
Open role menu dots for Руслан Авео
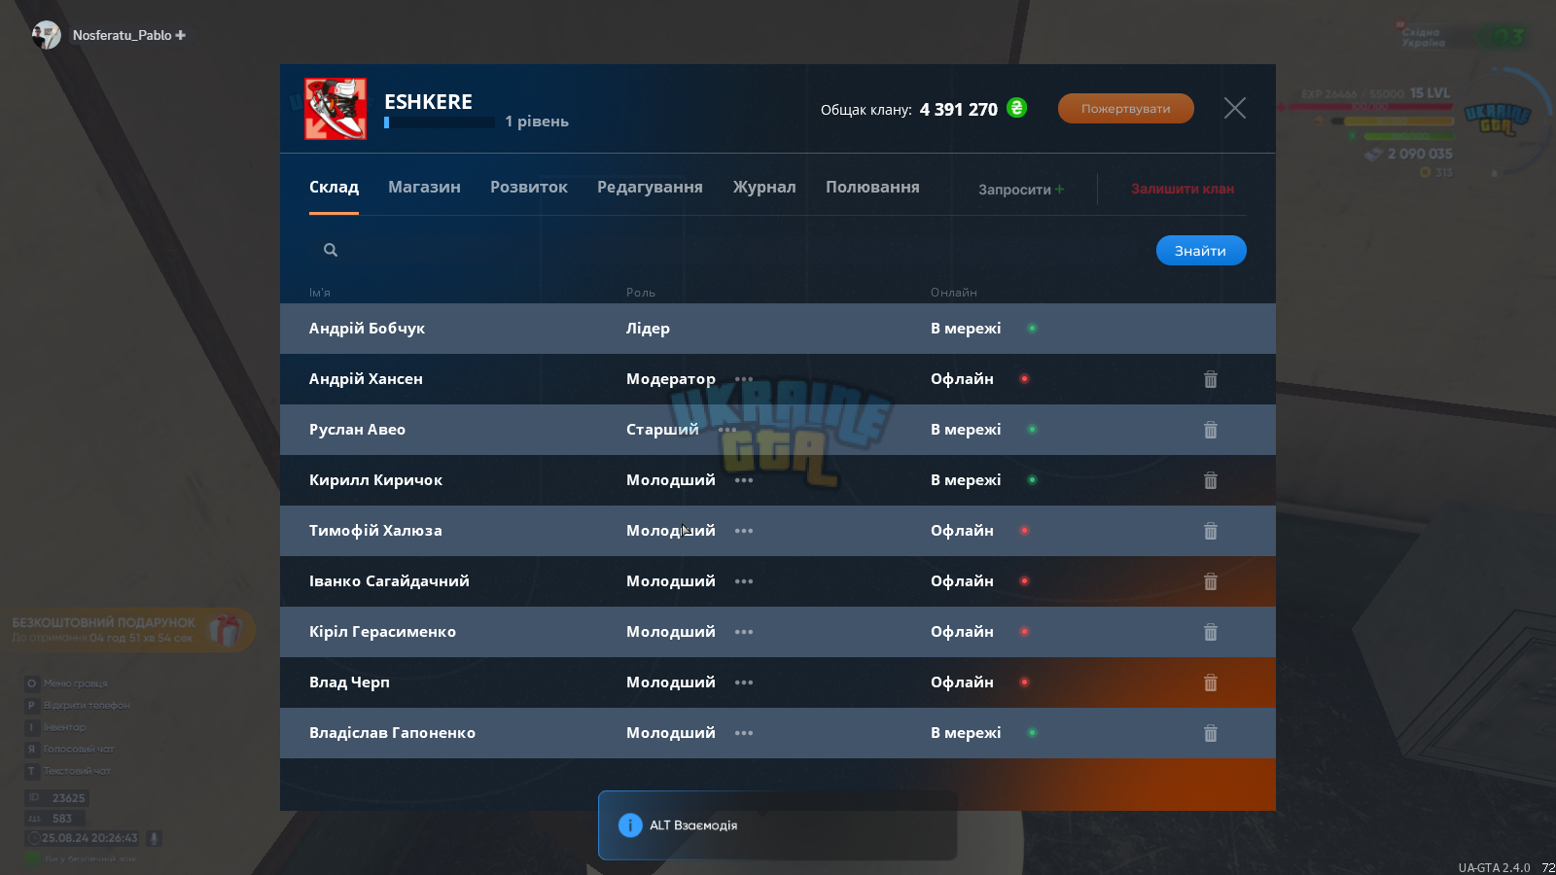(x=727, y=430)
